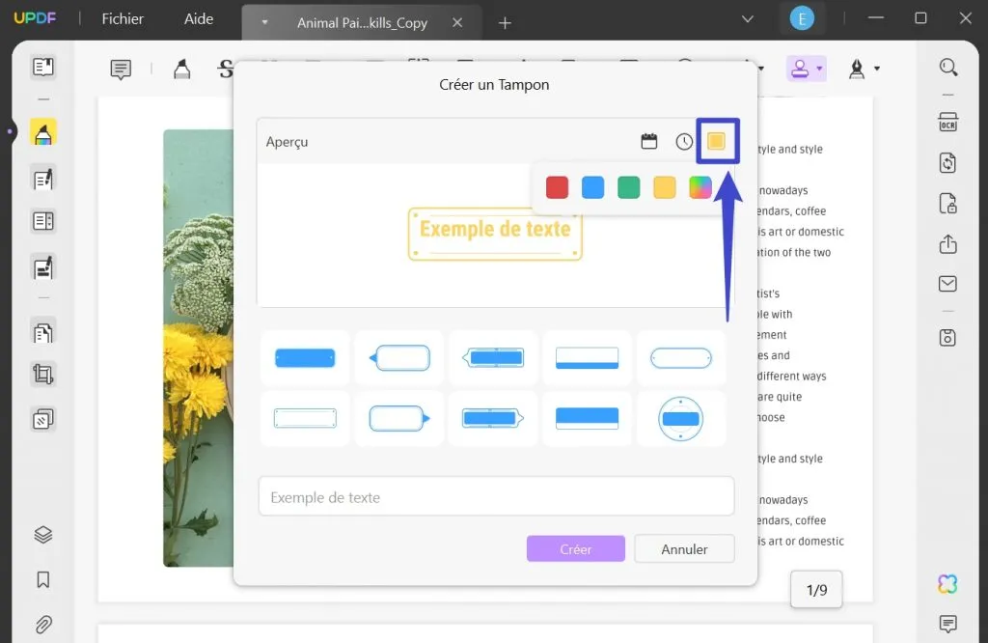
Task: Click the sticky note comment icon in toolbar
Action: pos(121,69)
